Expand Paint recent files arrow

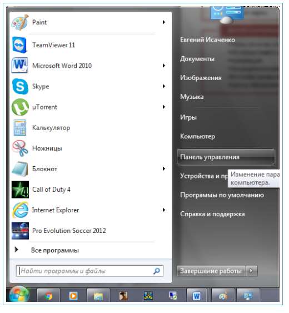pos(164,22)
